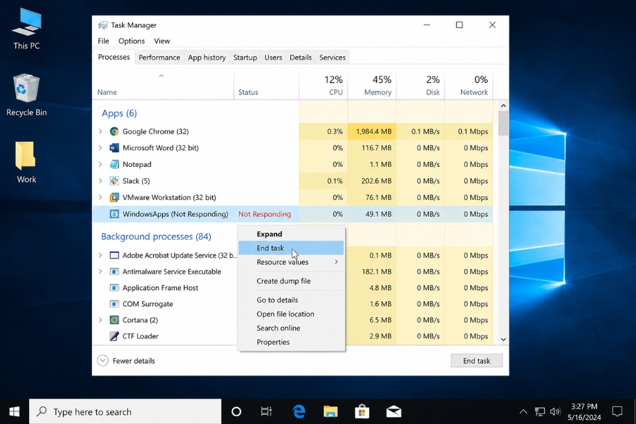Expand the Notepad process group
636x424 pixels.
click(x=101, y=164)
